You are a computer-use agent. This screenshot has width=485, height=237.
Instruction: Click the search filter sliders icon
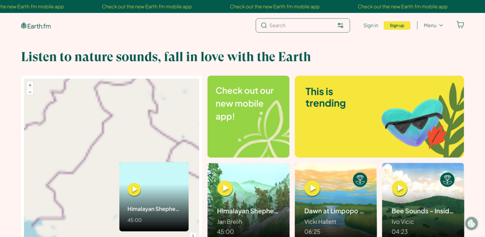tap(340, 25)
